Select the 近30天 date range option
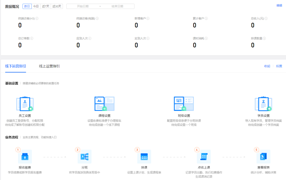 [x=57, y=6]
